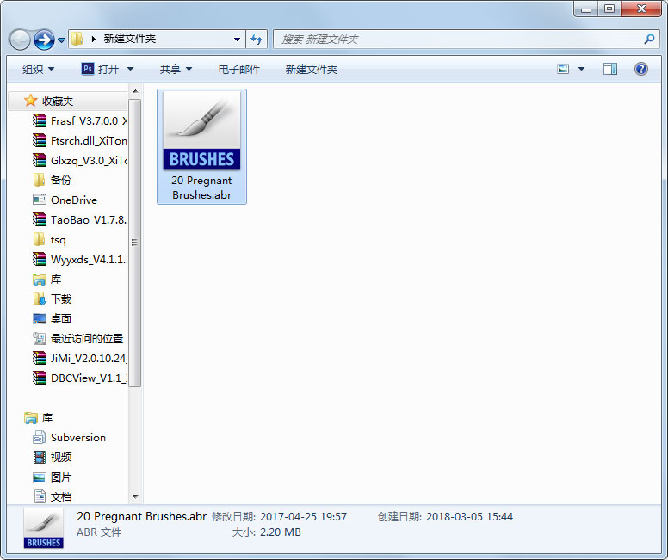Refresh the folder with the refresh button
Image resolution: width=668 pixels, height=560 pixels.
tap(257, 40)
